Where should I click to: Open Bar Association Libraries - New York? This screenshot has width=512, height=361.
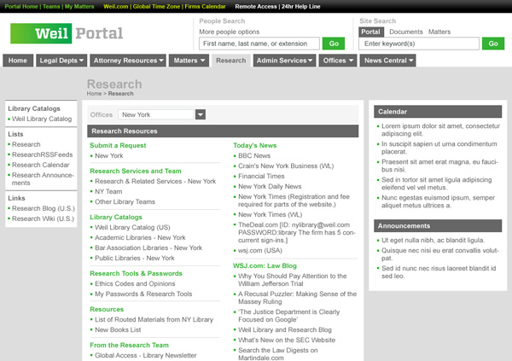(148, 248)
